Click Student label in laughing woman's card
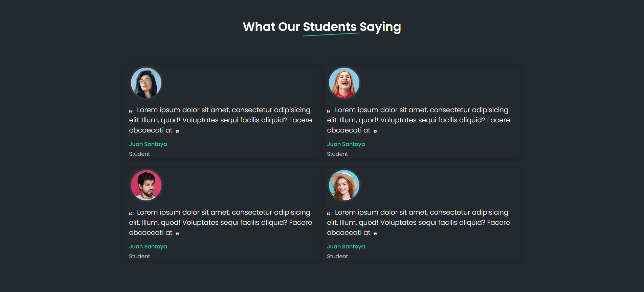This screenshot has height=292, width=644. click(337, 154)
